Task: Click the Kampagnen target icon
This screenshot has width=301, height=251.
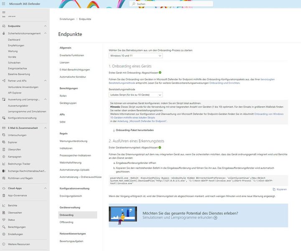Action: click(4, 156)
